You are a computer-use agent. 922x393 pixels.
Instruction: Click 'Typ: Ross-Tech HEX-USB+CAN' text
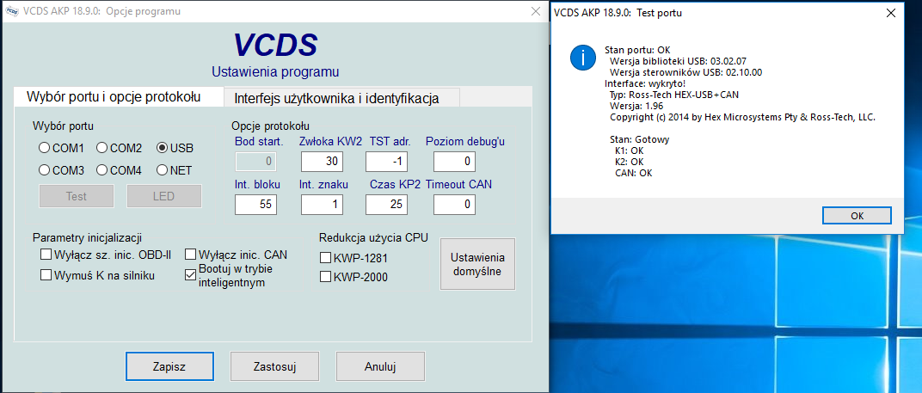[x=675, y=95]
